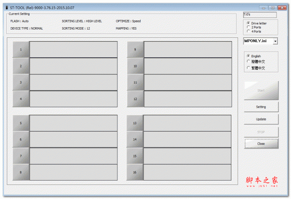This screenshot has width=291, height=199.
Task: Click the Start button
Action: [x=261, y=90]
